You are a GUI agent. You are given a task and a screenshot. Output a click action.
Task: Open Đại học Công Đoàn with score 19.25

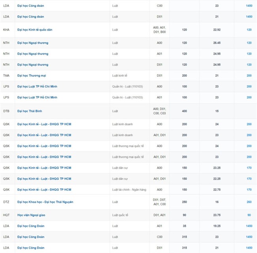click(x=31, y=226)
